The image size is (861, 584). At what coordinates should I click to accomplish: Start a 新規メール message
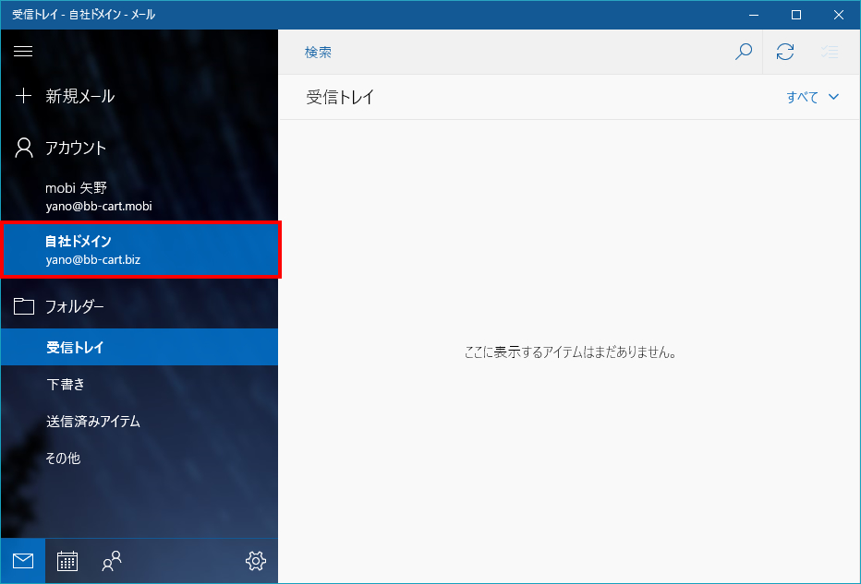74,95
